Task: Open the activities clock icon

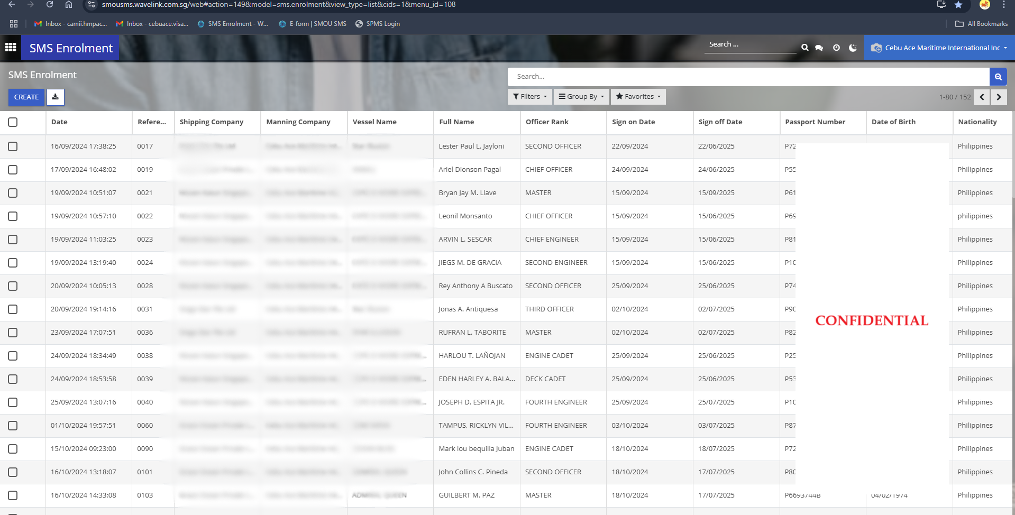Action: pos(836,48)
